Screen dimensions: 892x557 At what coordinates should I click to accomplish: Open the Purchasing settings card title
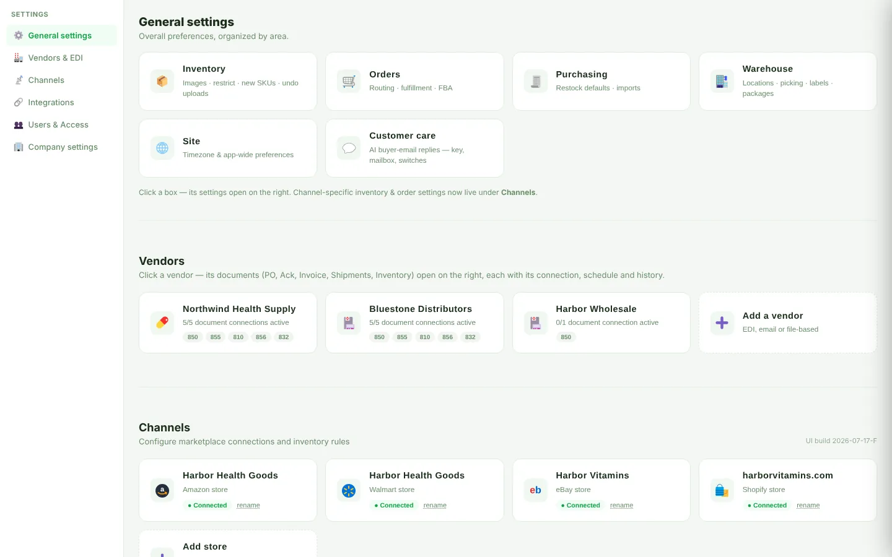582,74
